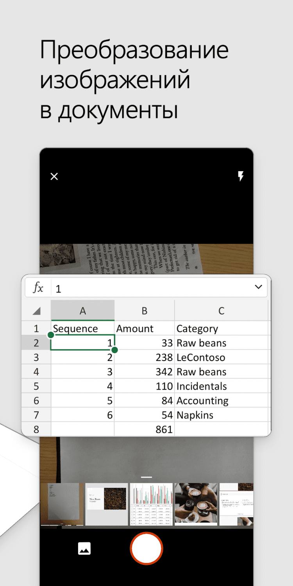Image resolution: width=293 pixels, height=586 pixels.
Task: Toggle the camera flash icon
Action: tap(241, 177)
